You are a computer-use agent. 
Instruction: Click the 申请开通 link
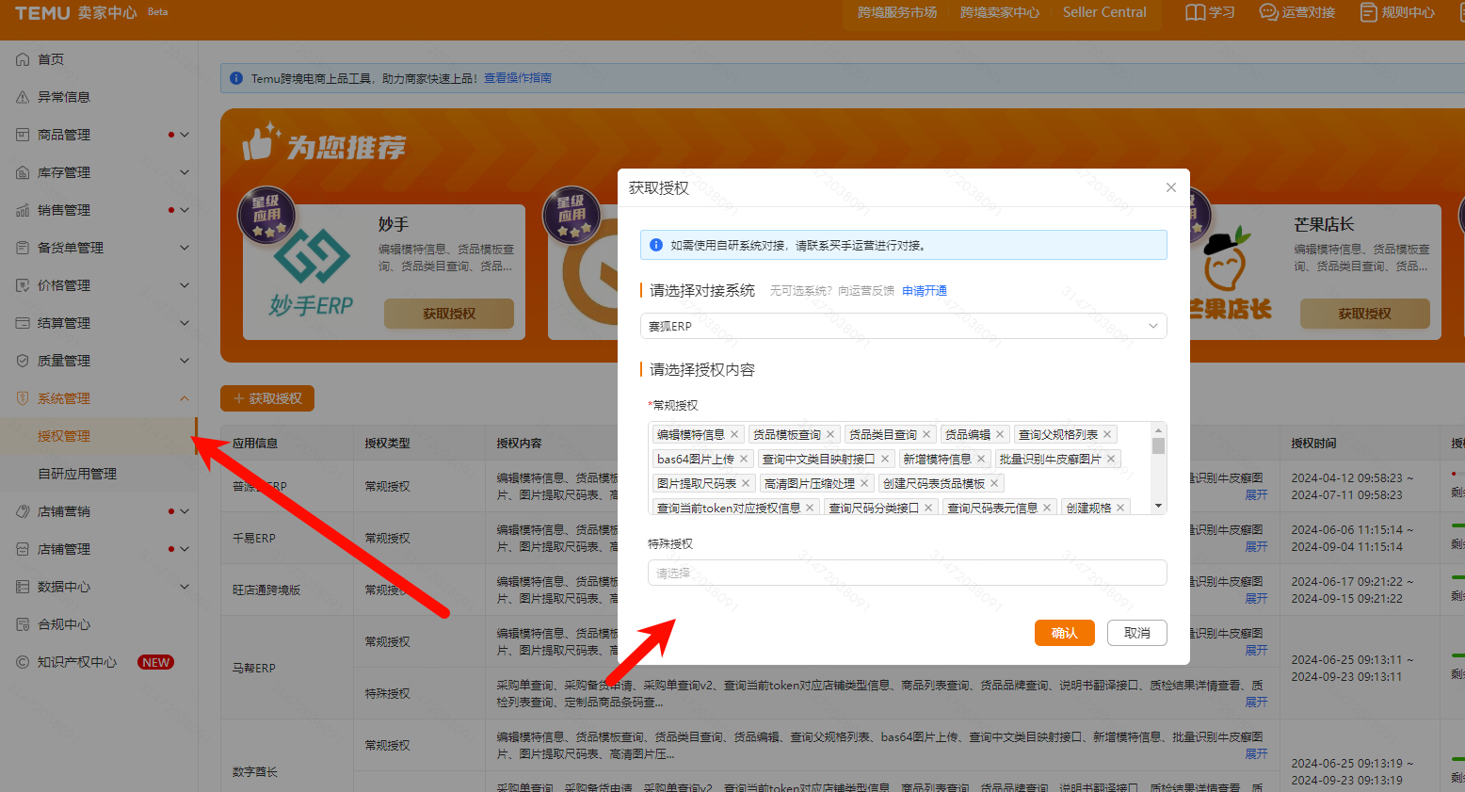925,291
